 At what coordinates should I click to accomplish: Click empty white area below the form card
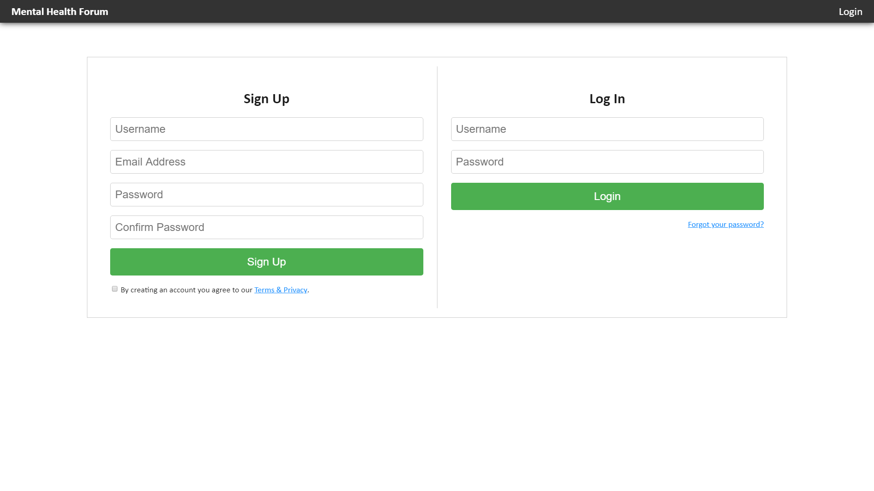click(x=437, y=400)
